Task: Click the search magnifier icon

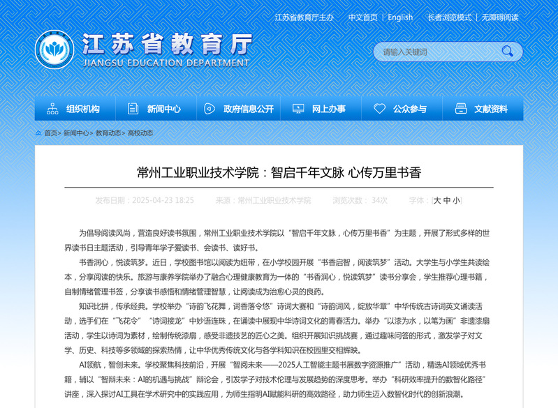Action: pyautogui.click(x=507, y=51)
